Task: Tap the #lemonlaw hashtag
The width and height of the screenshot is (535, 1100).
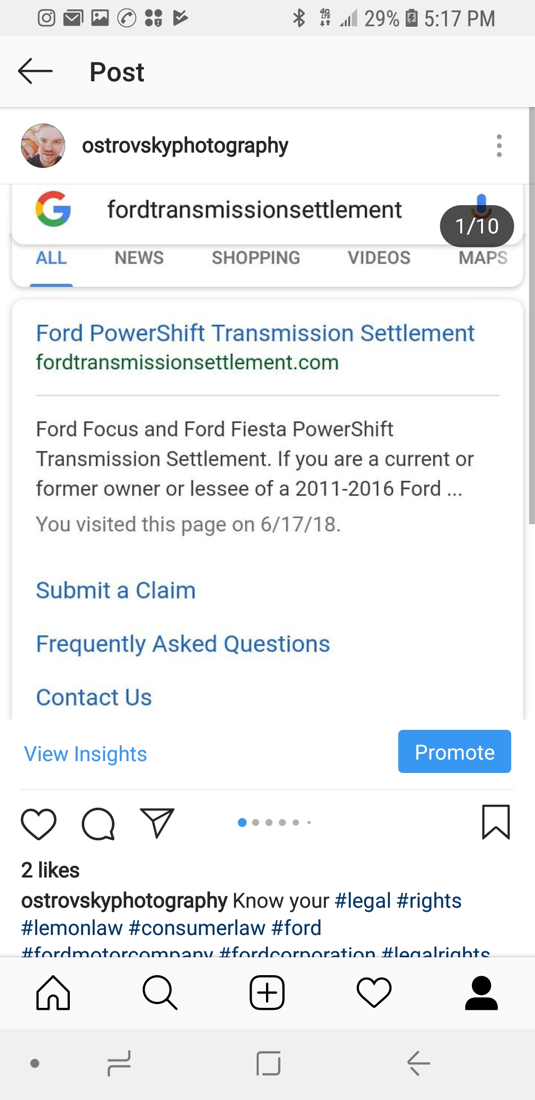Action: click(72, 928)
